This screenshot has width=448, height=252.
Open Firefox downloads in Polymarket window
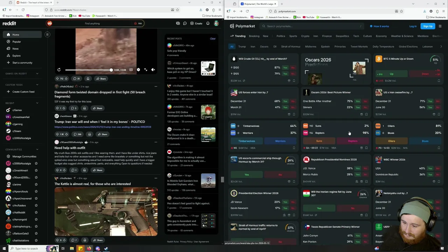coord(425,11)
